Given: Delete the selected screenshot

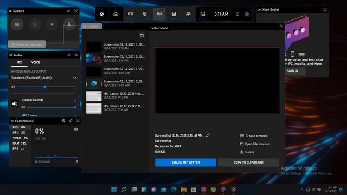Looking at the screenshot, I should [x=247, y=152].
